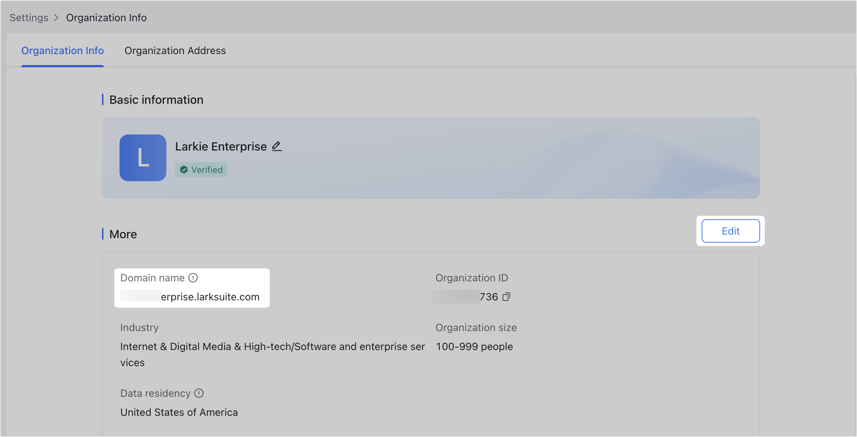Viewport: 857px width, 437px height.
Task: Copy the Organization ID with copy icon
Action: pyautogui.click(x=506, y=297)
